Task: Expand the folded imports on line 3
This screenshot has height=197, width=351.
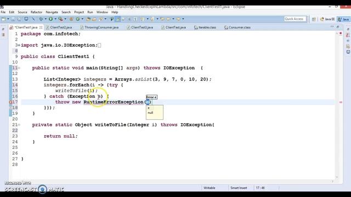Action: click(x=19, y=45)
